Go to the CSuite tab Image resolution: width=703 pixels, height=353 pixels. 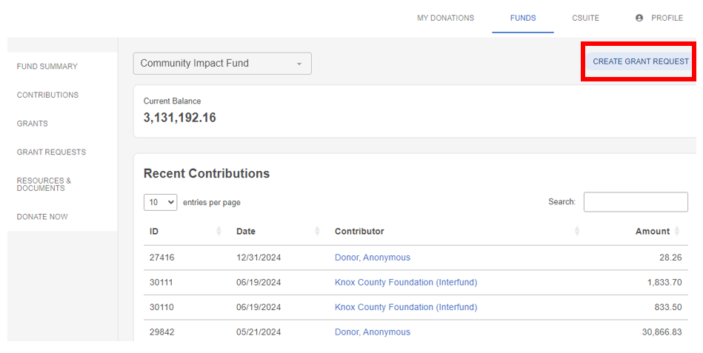585,18
